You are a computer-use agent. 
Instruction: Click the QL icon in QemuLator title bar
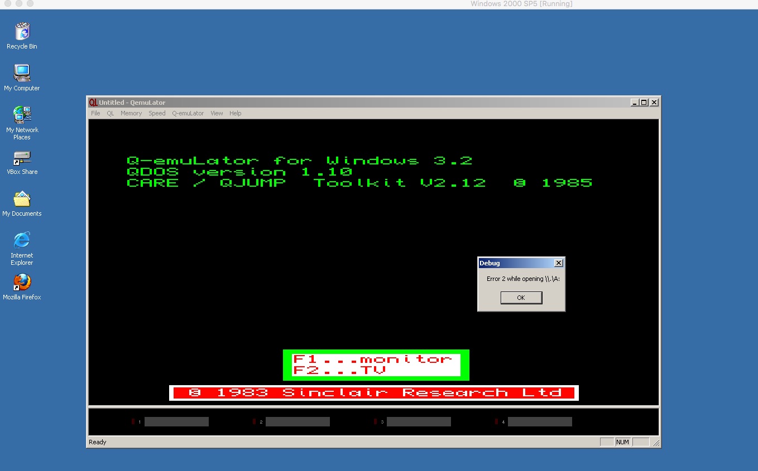93,103
